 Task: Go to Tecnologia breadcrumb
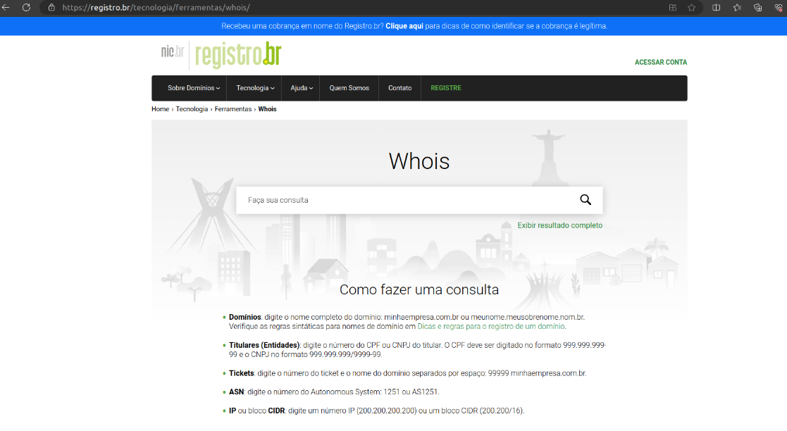[192, 109]
